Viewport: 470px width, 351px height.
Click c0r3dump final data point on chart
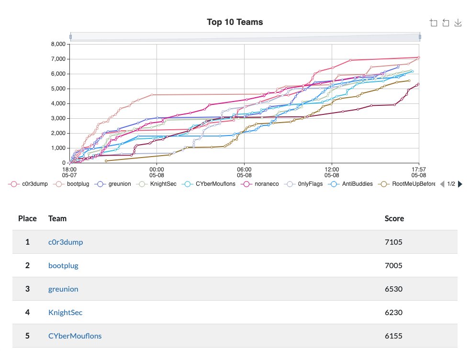419,57
